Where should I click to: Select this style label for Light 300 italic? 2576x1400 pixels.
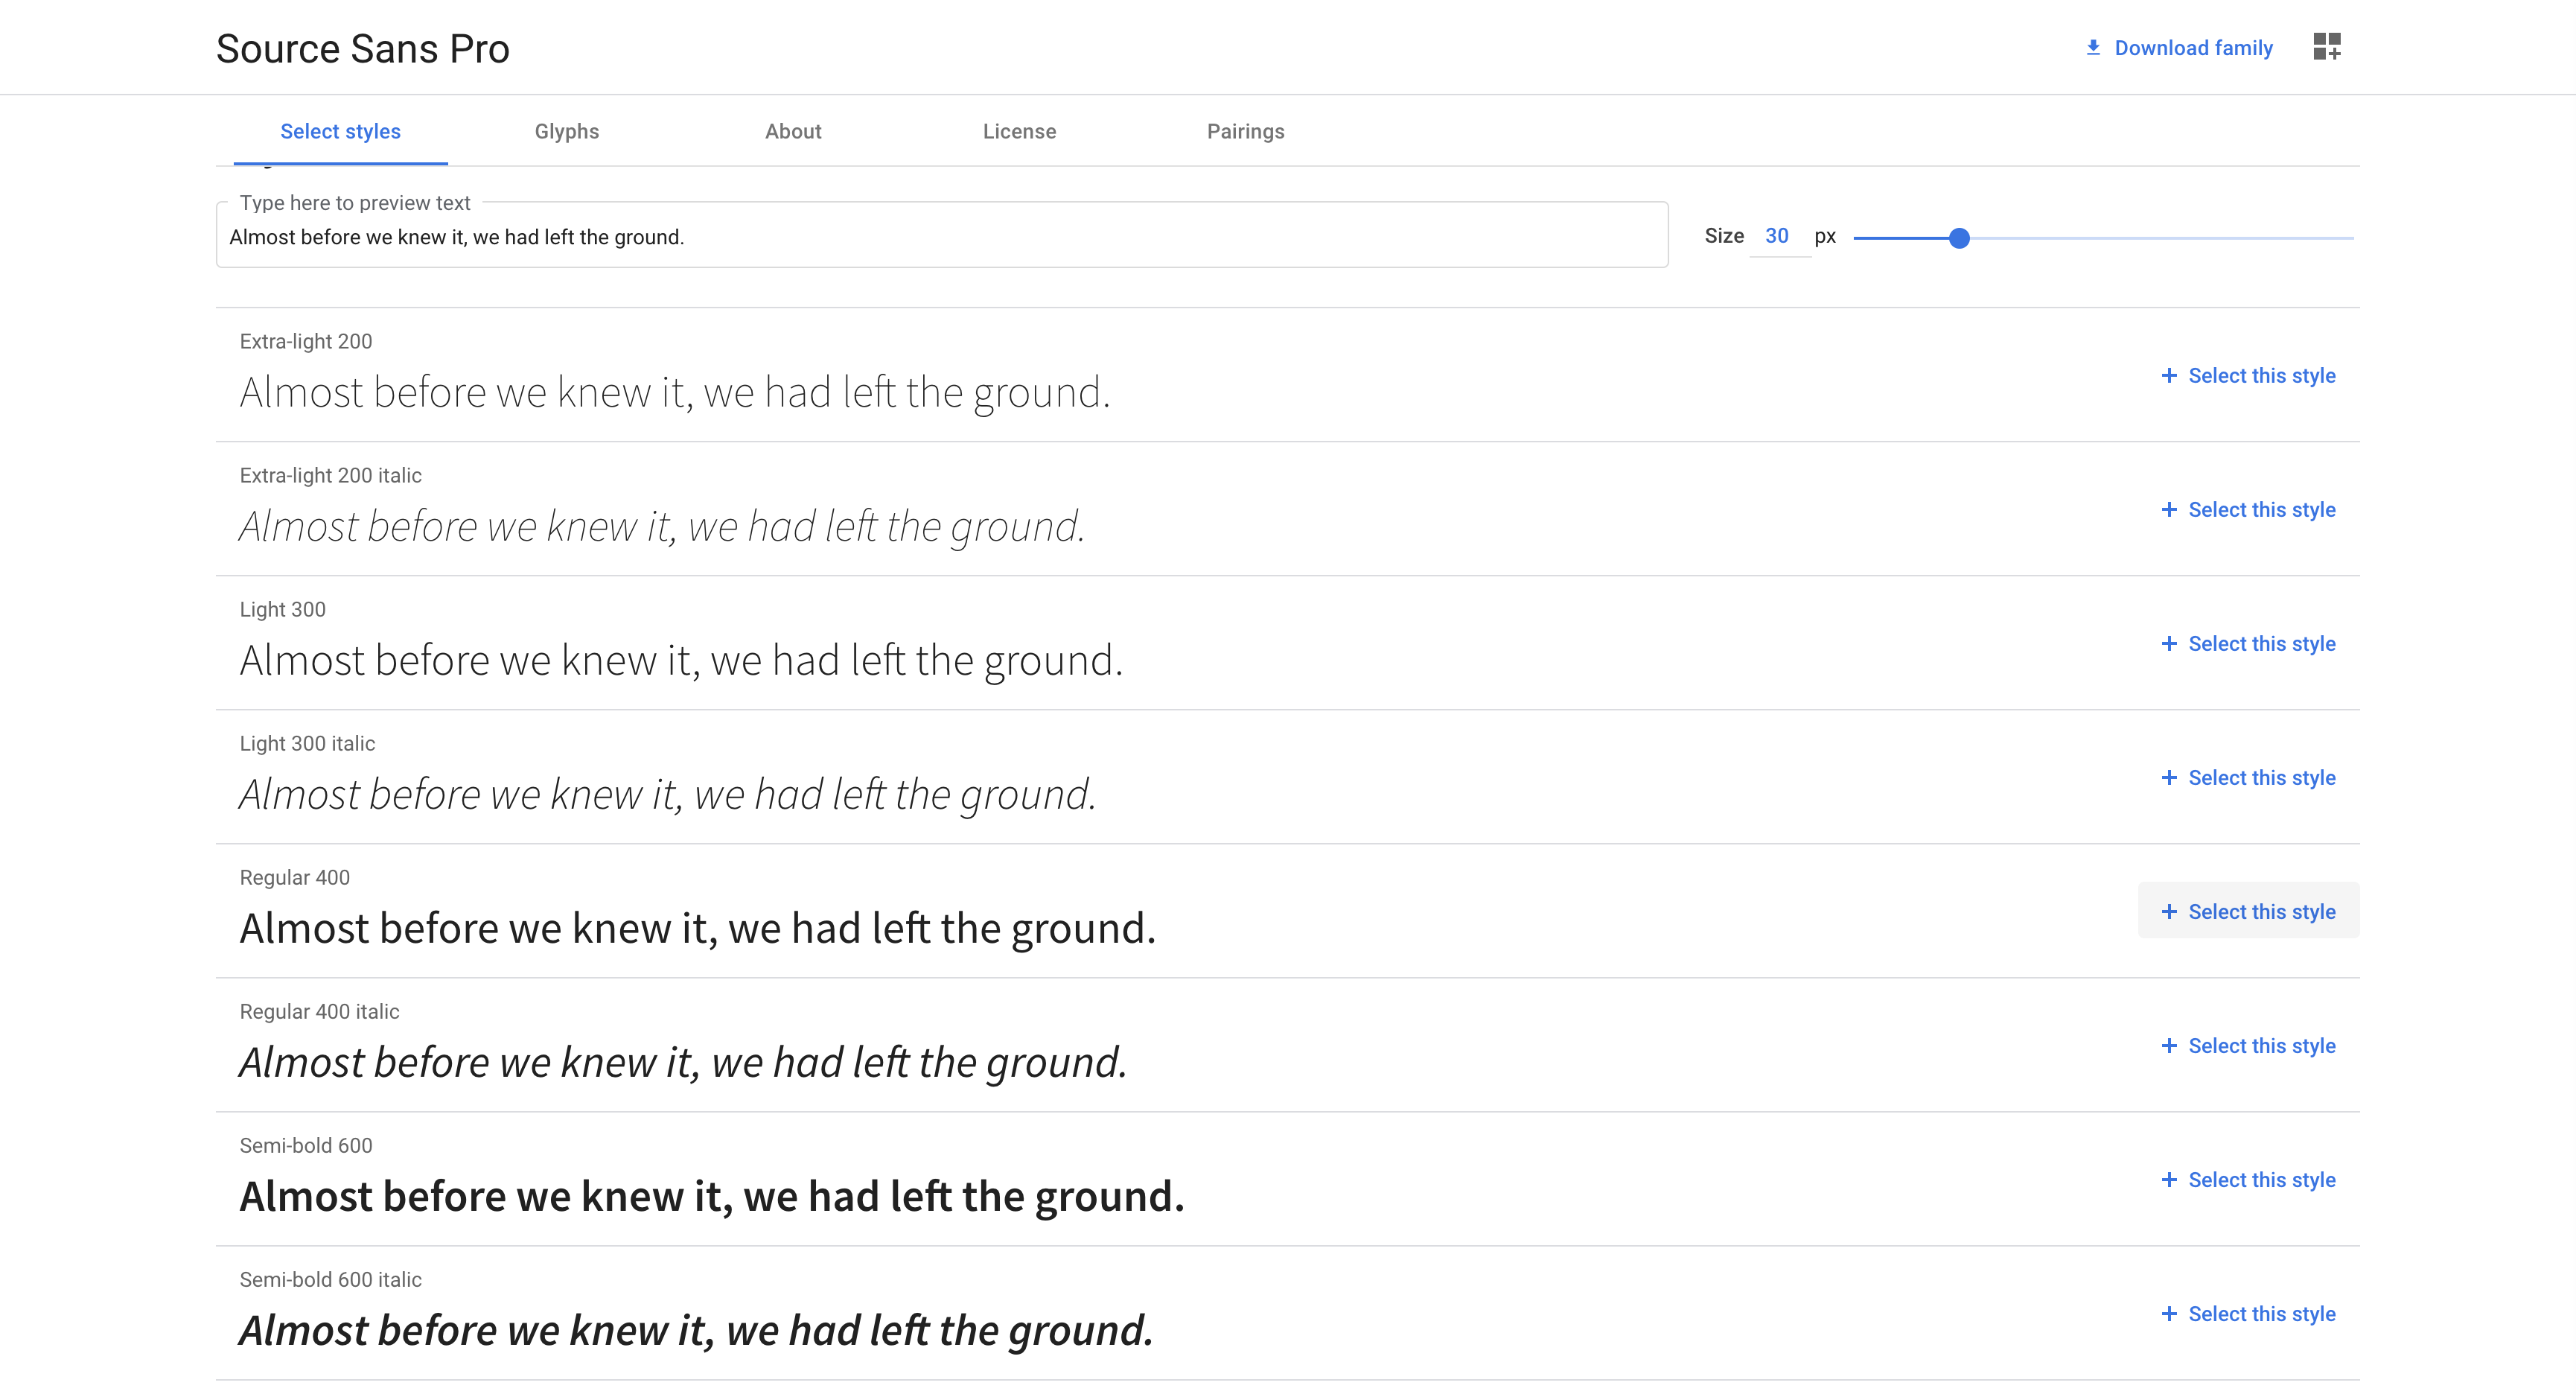(2262, 778)
